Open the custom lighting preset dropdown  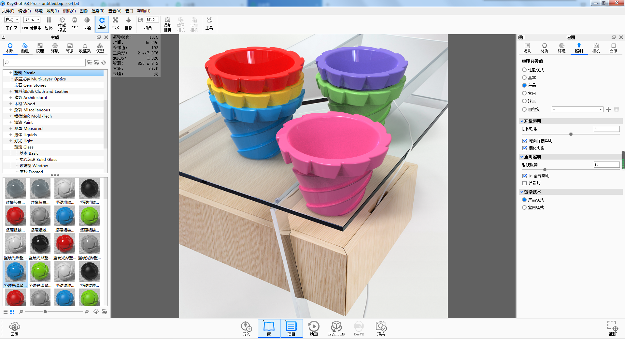577,109
